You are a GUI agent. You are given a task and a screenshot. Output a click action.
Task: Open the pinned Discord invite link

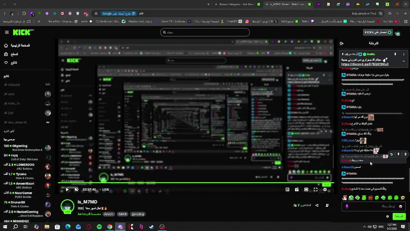pyautogui.click(x=365, y=64)
